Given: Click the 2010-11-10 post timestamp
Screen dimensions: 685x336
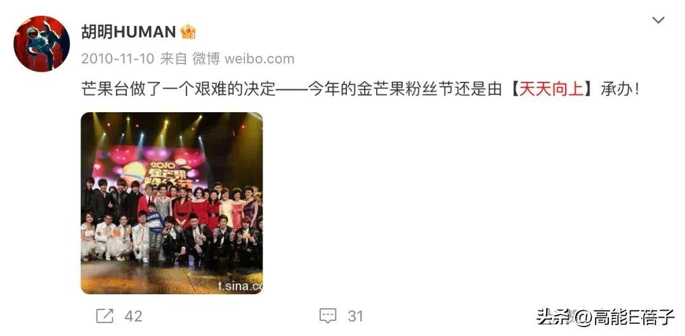Looking at the screenshot, I should pos(118,59).
